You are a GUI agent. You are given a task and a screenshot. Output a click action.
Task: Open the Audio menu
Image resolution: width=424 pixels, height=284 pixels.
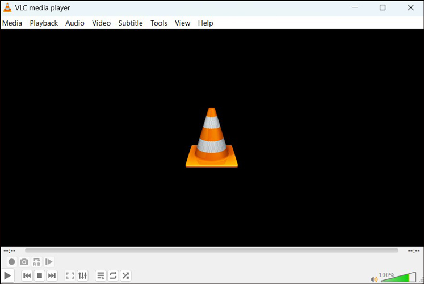pos(75,23)
